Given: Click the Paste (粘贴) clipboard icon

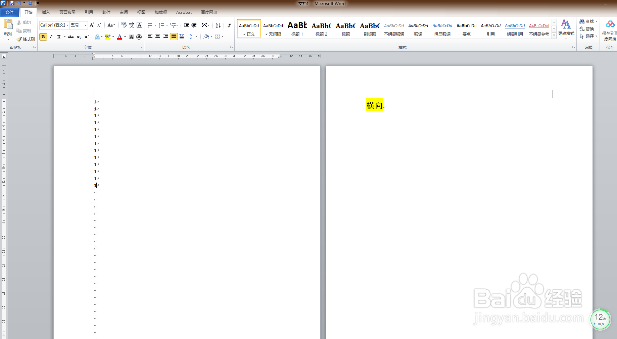Looking at the screenshot, I should click(x=8, y=24).
